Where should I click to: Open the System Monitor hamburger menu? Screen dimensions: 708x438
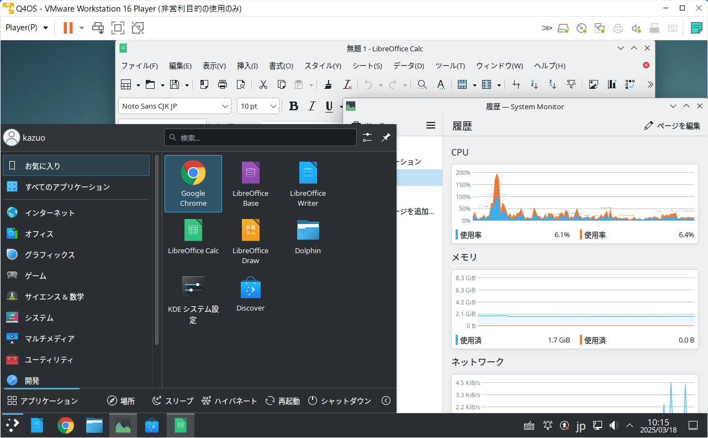click(431, 125)
